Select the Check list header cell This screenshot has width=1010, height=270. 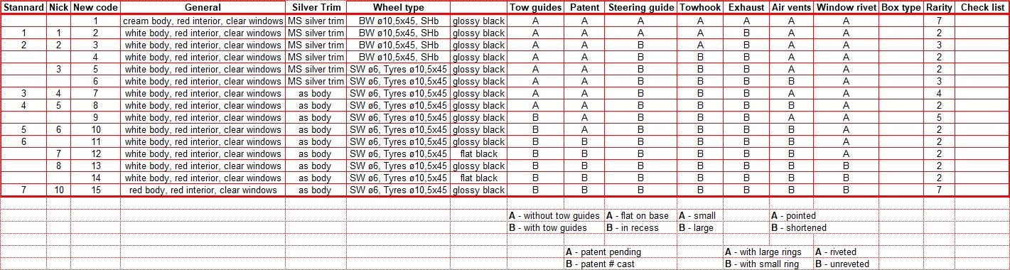point(982,7)
